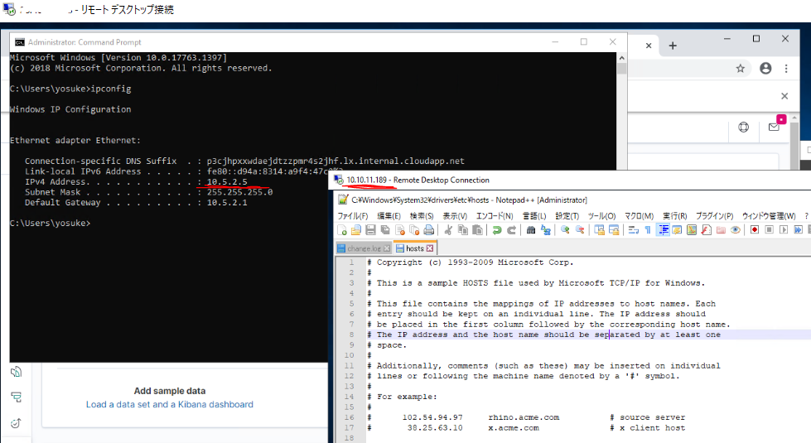Screen dimensions: 811x443
Task: Open the ツール(O) menu
Action: coord(602,216)
